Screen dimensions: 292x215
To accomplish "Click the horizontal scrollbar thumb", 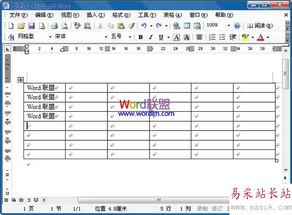I will pyautogui.click(x=159, y=200).
